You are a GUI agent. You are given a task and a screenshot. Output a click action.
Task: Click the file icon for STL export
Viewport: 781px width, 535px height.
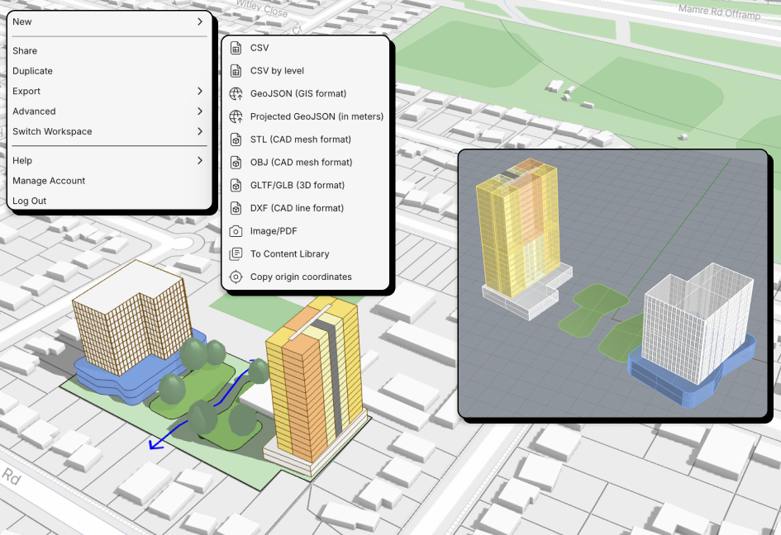[236, 140]
